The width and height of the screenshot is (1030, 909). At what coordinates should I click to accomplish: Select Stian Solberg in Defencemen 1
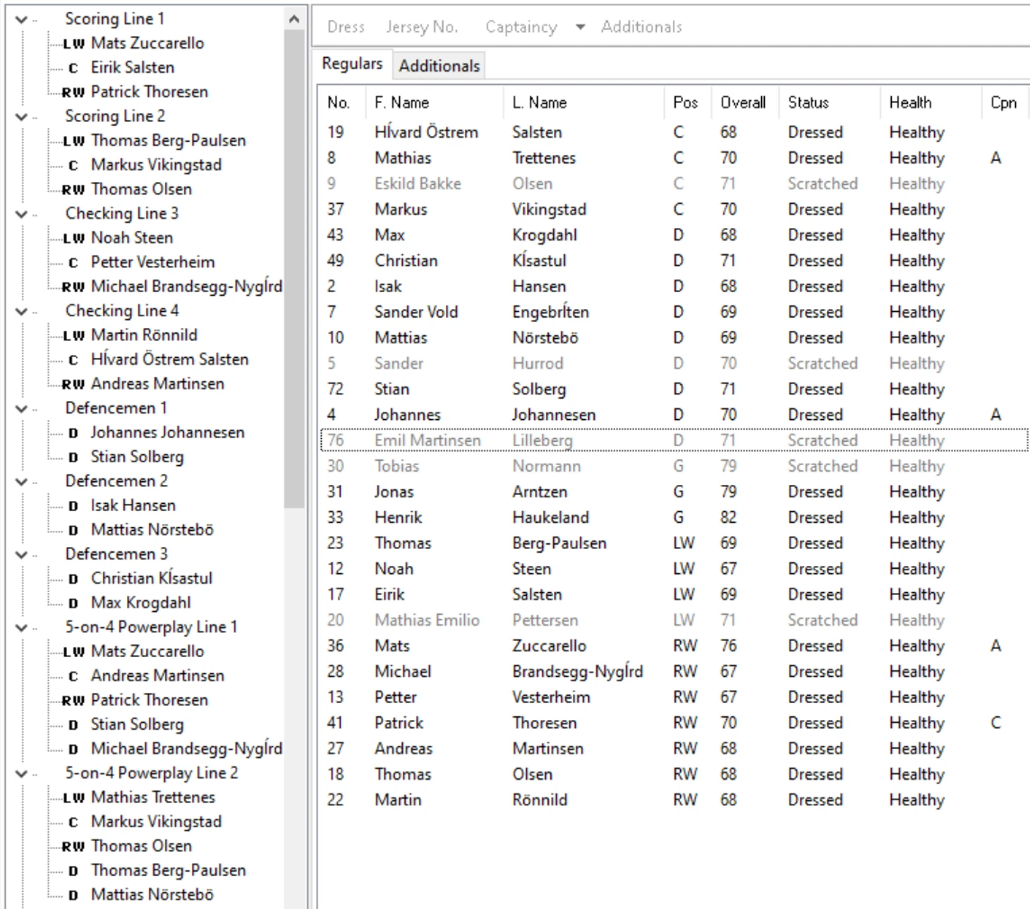137,457
